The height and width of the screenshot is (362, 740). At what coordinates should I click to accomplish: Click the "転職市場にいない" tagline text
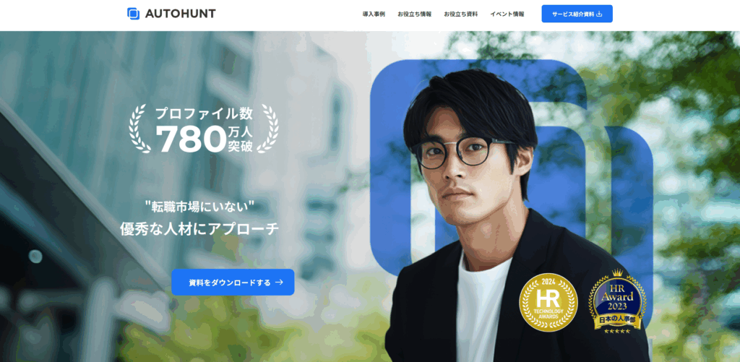(x=200, y=205)
